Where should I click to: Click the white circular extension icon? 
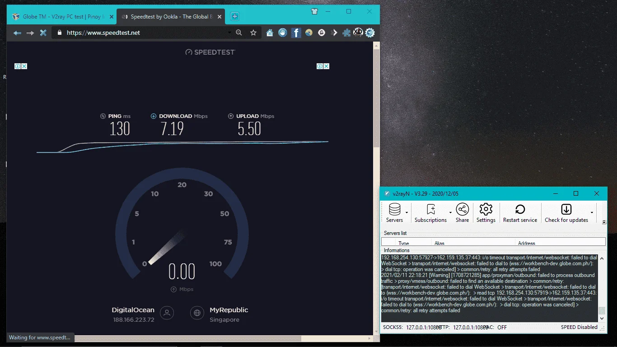(x=322, y=33)
